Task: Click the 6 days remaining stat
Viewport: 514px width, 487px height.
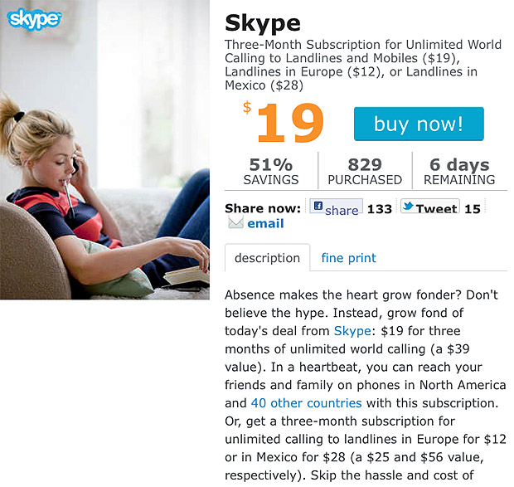Action: point(459,171)
